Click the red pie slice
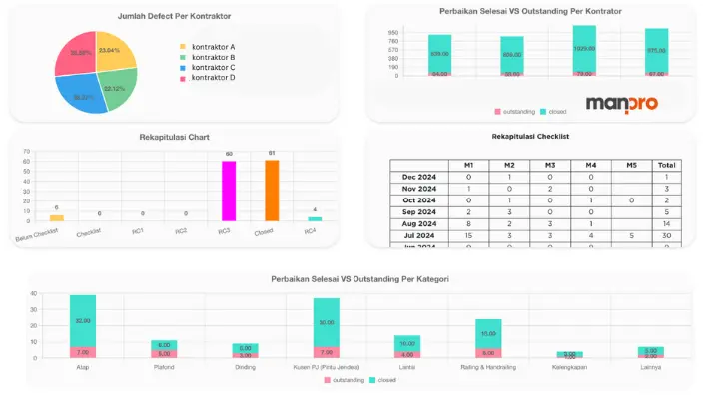 [x=77, y=54]
